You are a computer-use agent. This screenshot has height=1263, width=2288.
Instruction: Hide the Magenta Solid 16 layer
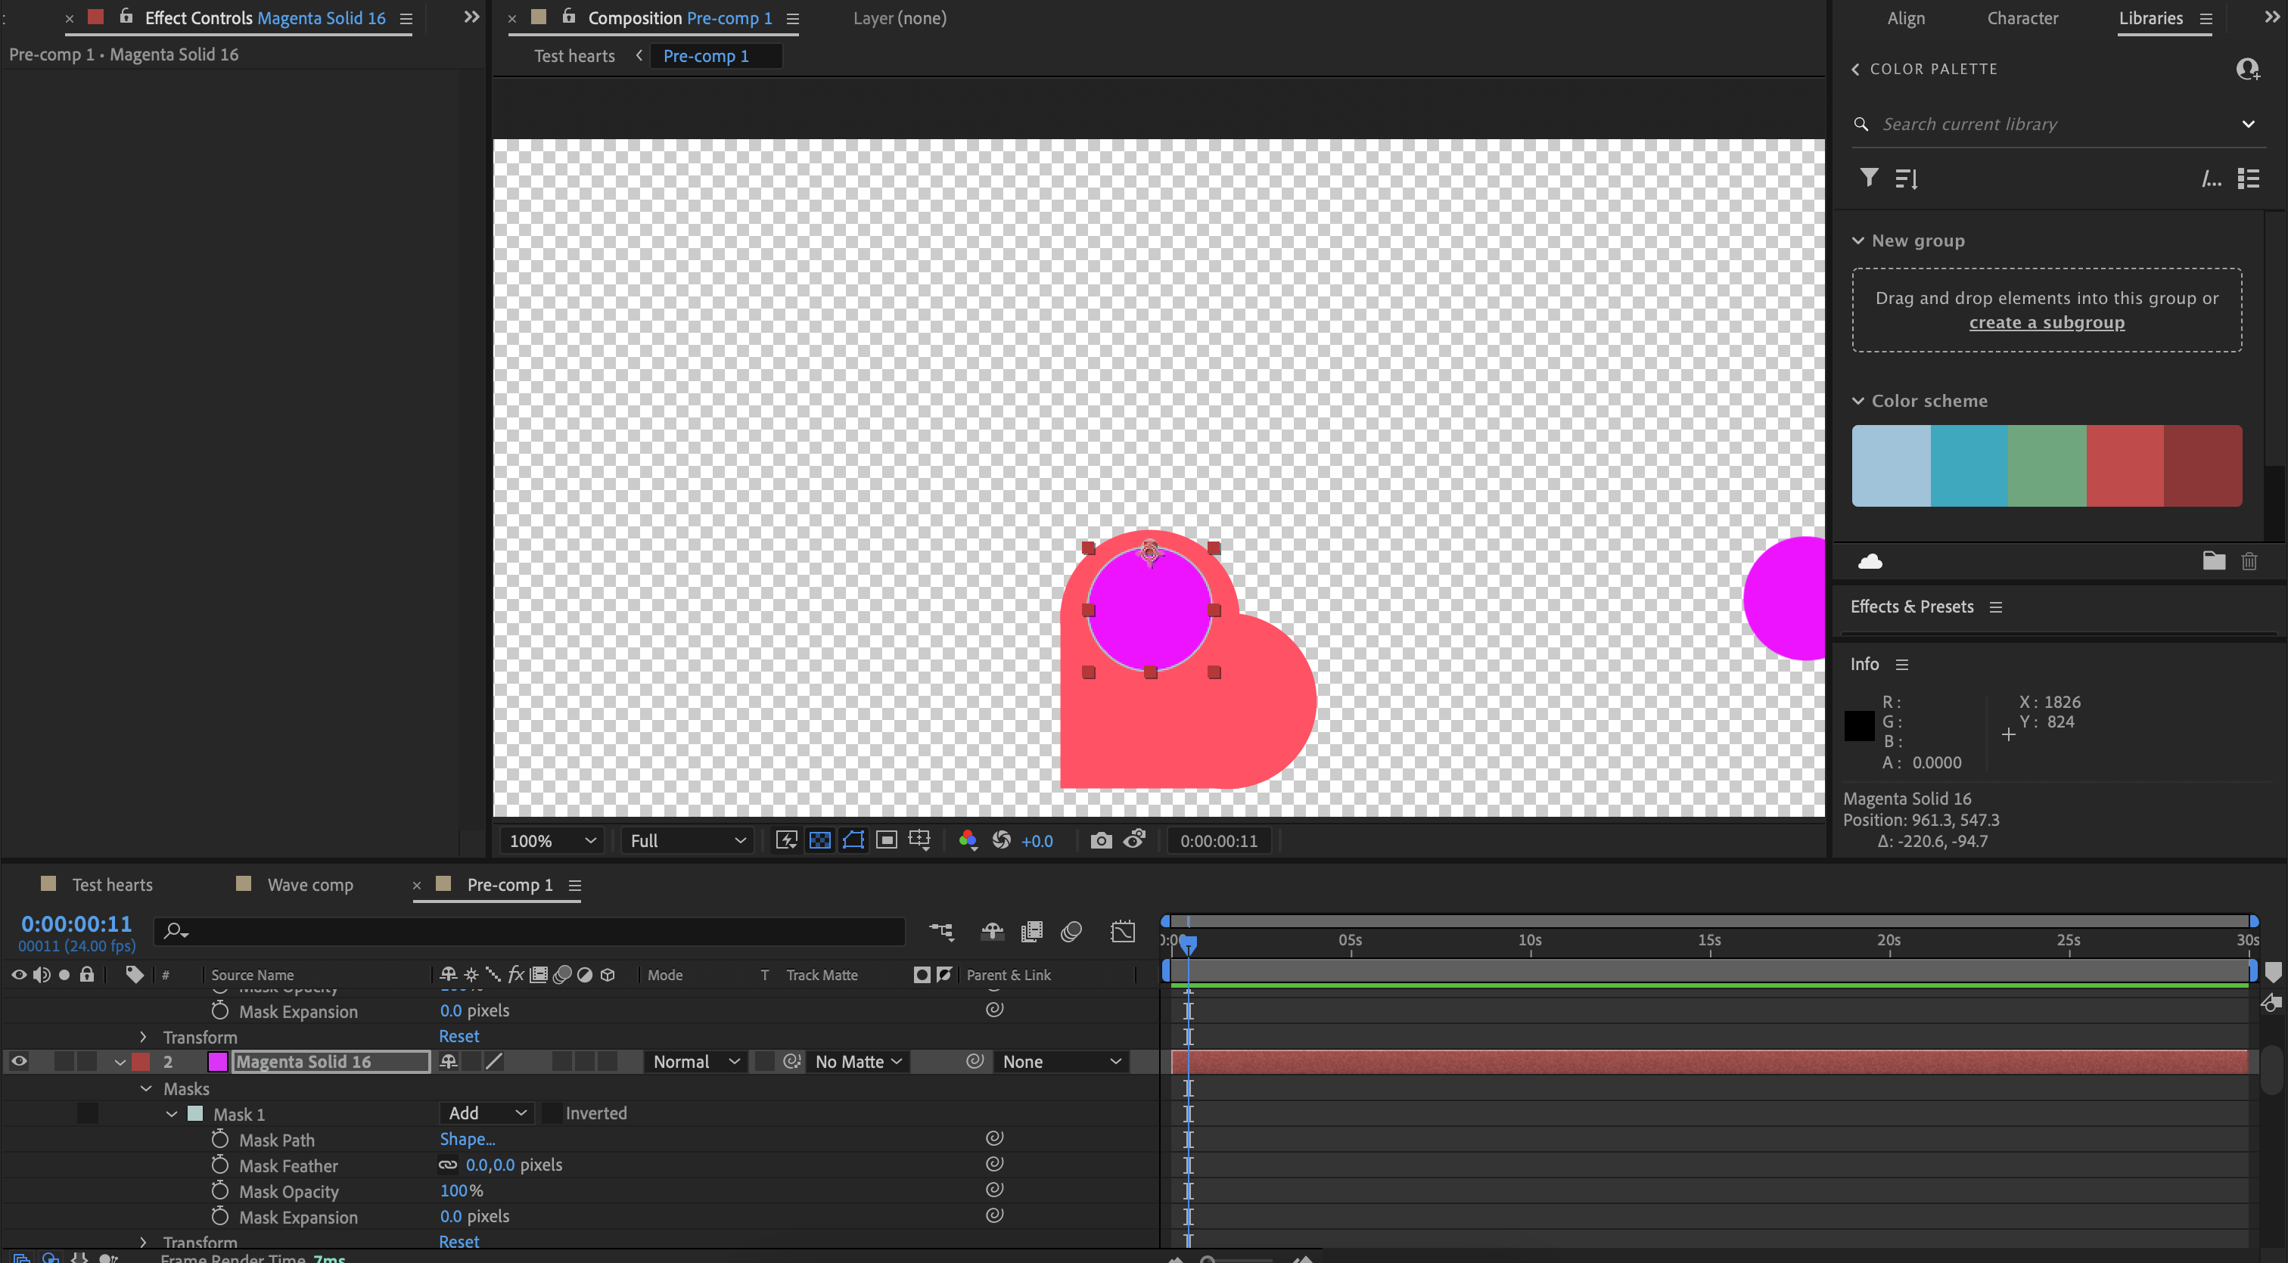tap(17, 1060)
